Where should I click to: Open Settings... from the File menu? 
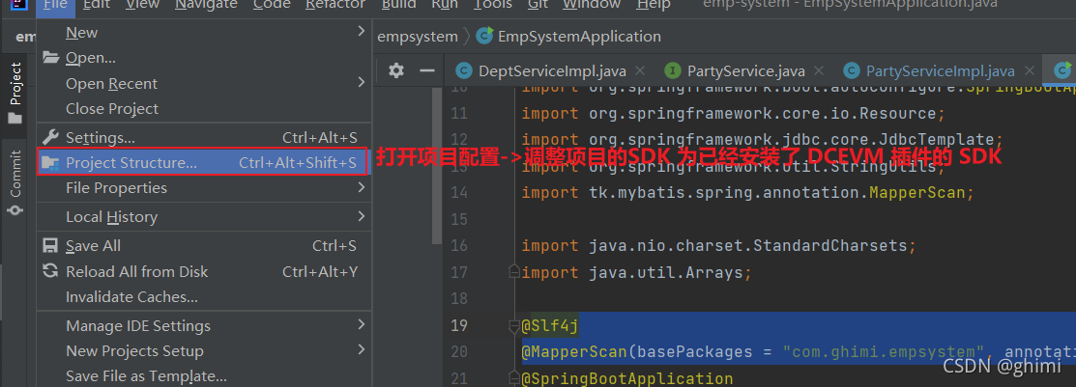coord(204,138)
